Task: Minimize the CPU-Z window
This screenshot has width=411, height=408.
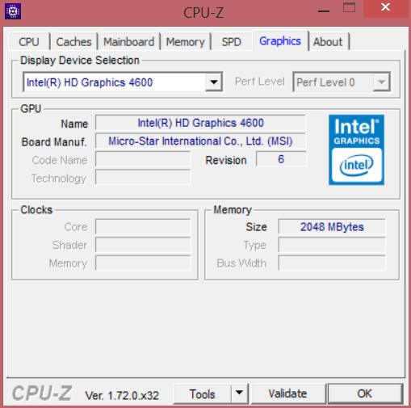Action: (x=324, y=11)
